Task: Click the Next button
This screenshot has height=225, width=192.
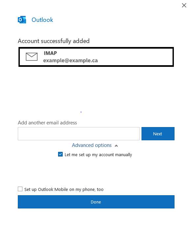Action: [x=158, y=134]
